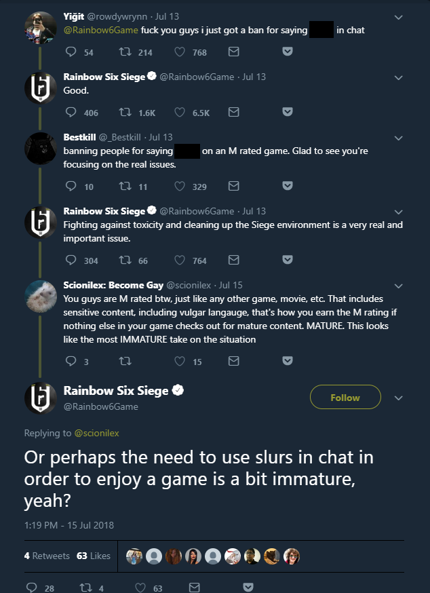The height and width of the screenshot is (593, 430).
Task: Open the @scionilex mention in Replying to
Action: click(x=96, y=433)
